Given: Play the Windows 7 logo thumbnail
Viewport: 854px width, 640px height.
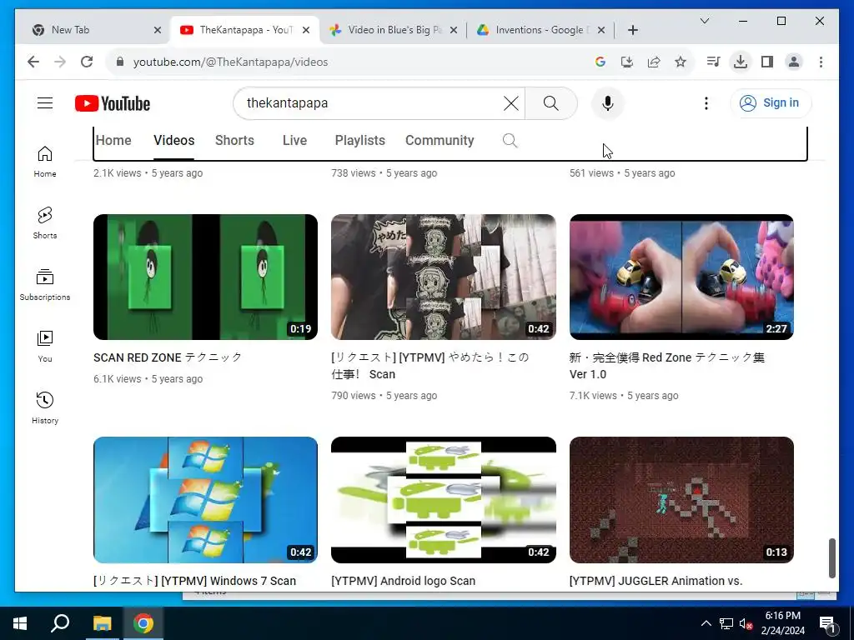Looking at the screenshot, I should click(x=205, y=500).
